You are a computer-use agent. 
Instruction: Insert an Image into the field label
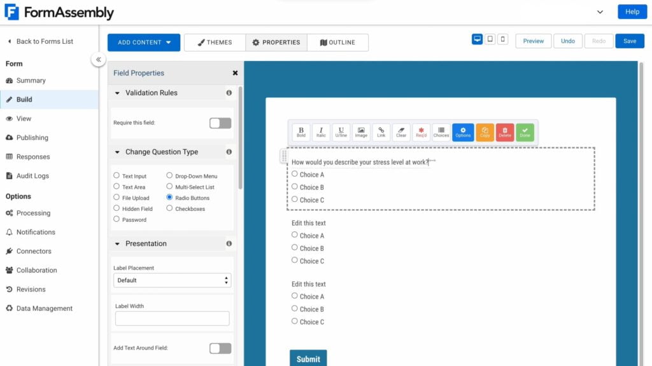361,132
